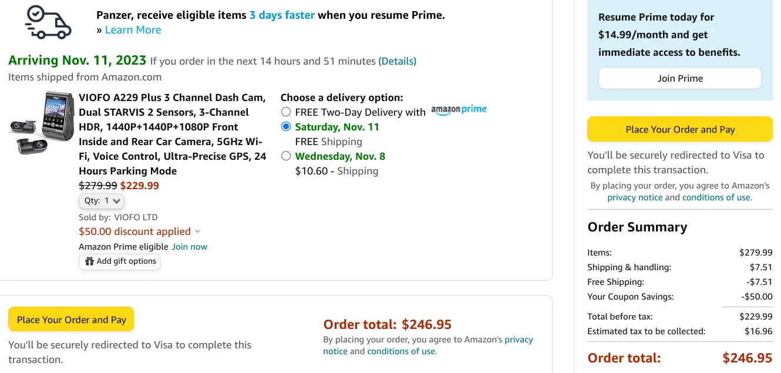Select Wednesday, Nov. 8 paid shipping

tap(286, 156)
